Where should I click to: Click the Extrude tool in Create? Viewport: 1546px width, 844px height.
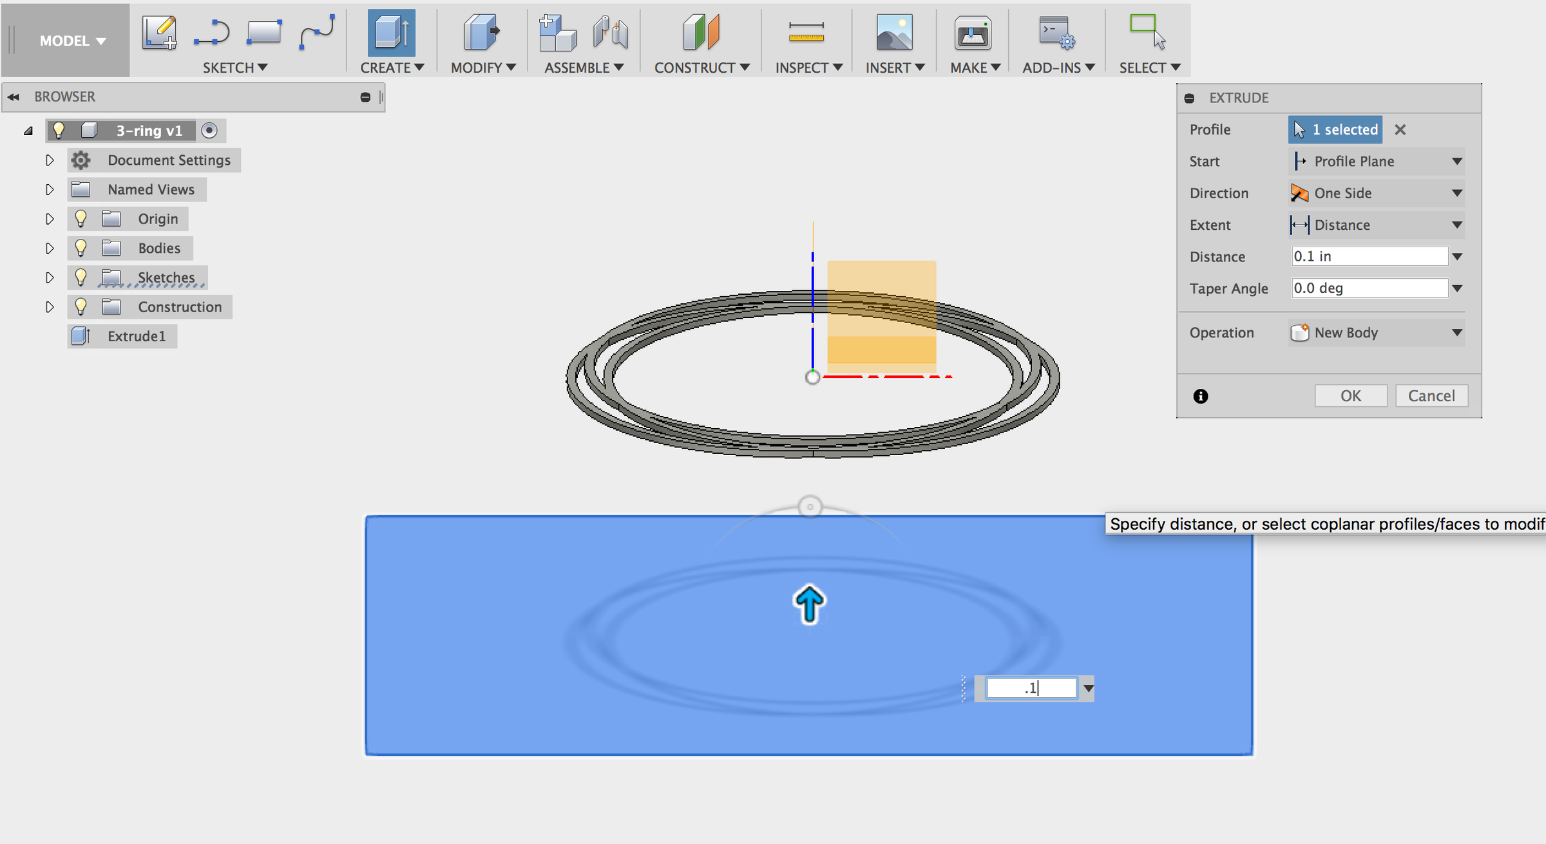pyautogui.click(x=391, y=32)
